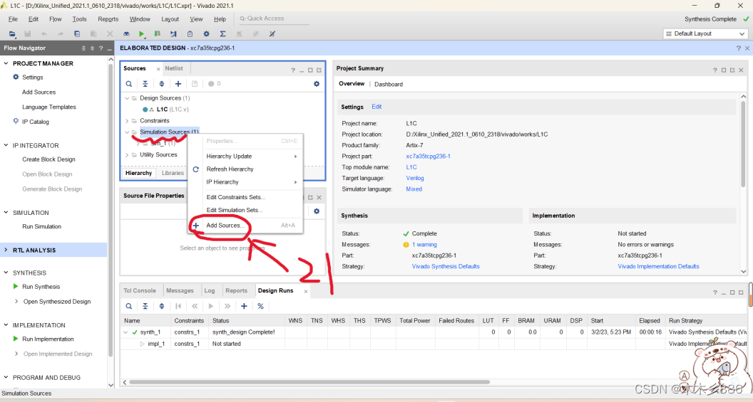Choose Add Sources from context menu
Viewport: 753px width, 402px height.
pyautogui.click(x=245, y=226)
